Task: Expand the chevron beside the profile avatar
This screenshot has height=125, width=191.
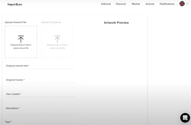Action: click(x=187, y=4)
